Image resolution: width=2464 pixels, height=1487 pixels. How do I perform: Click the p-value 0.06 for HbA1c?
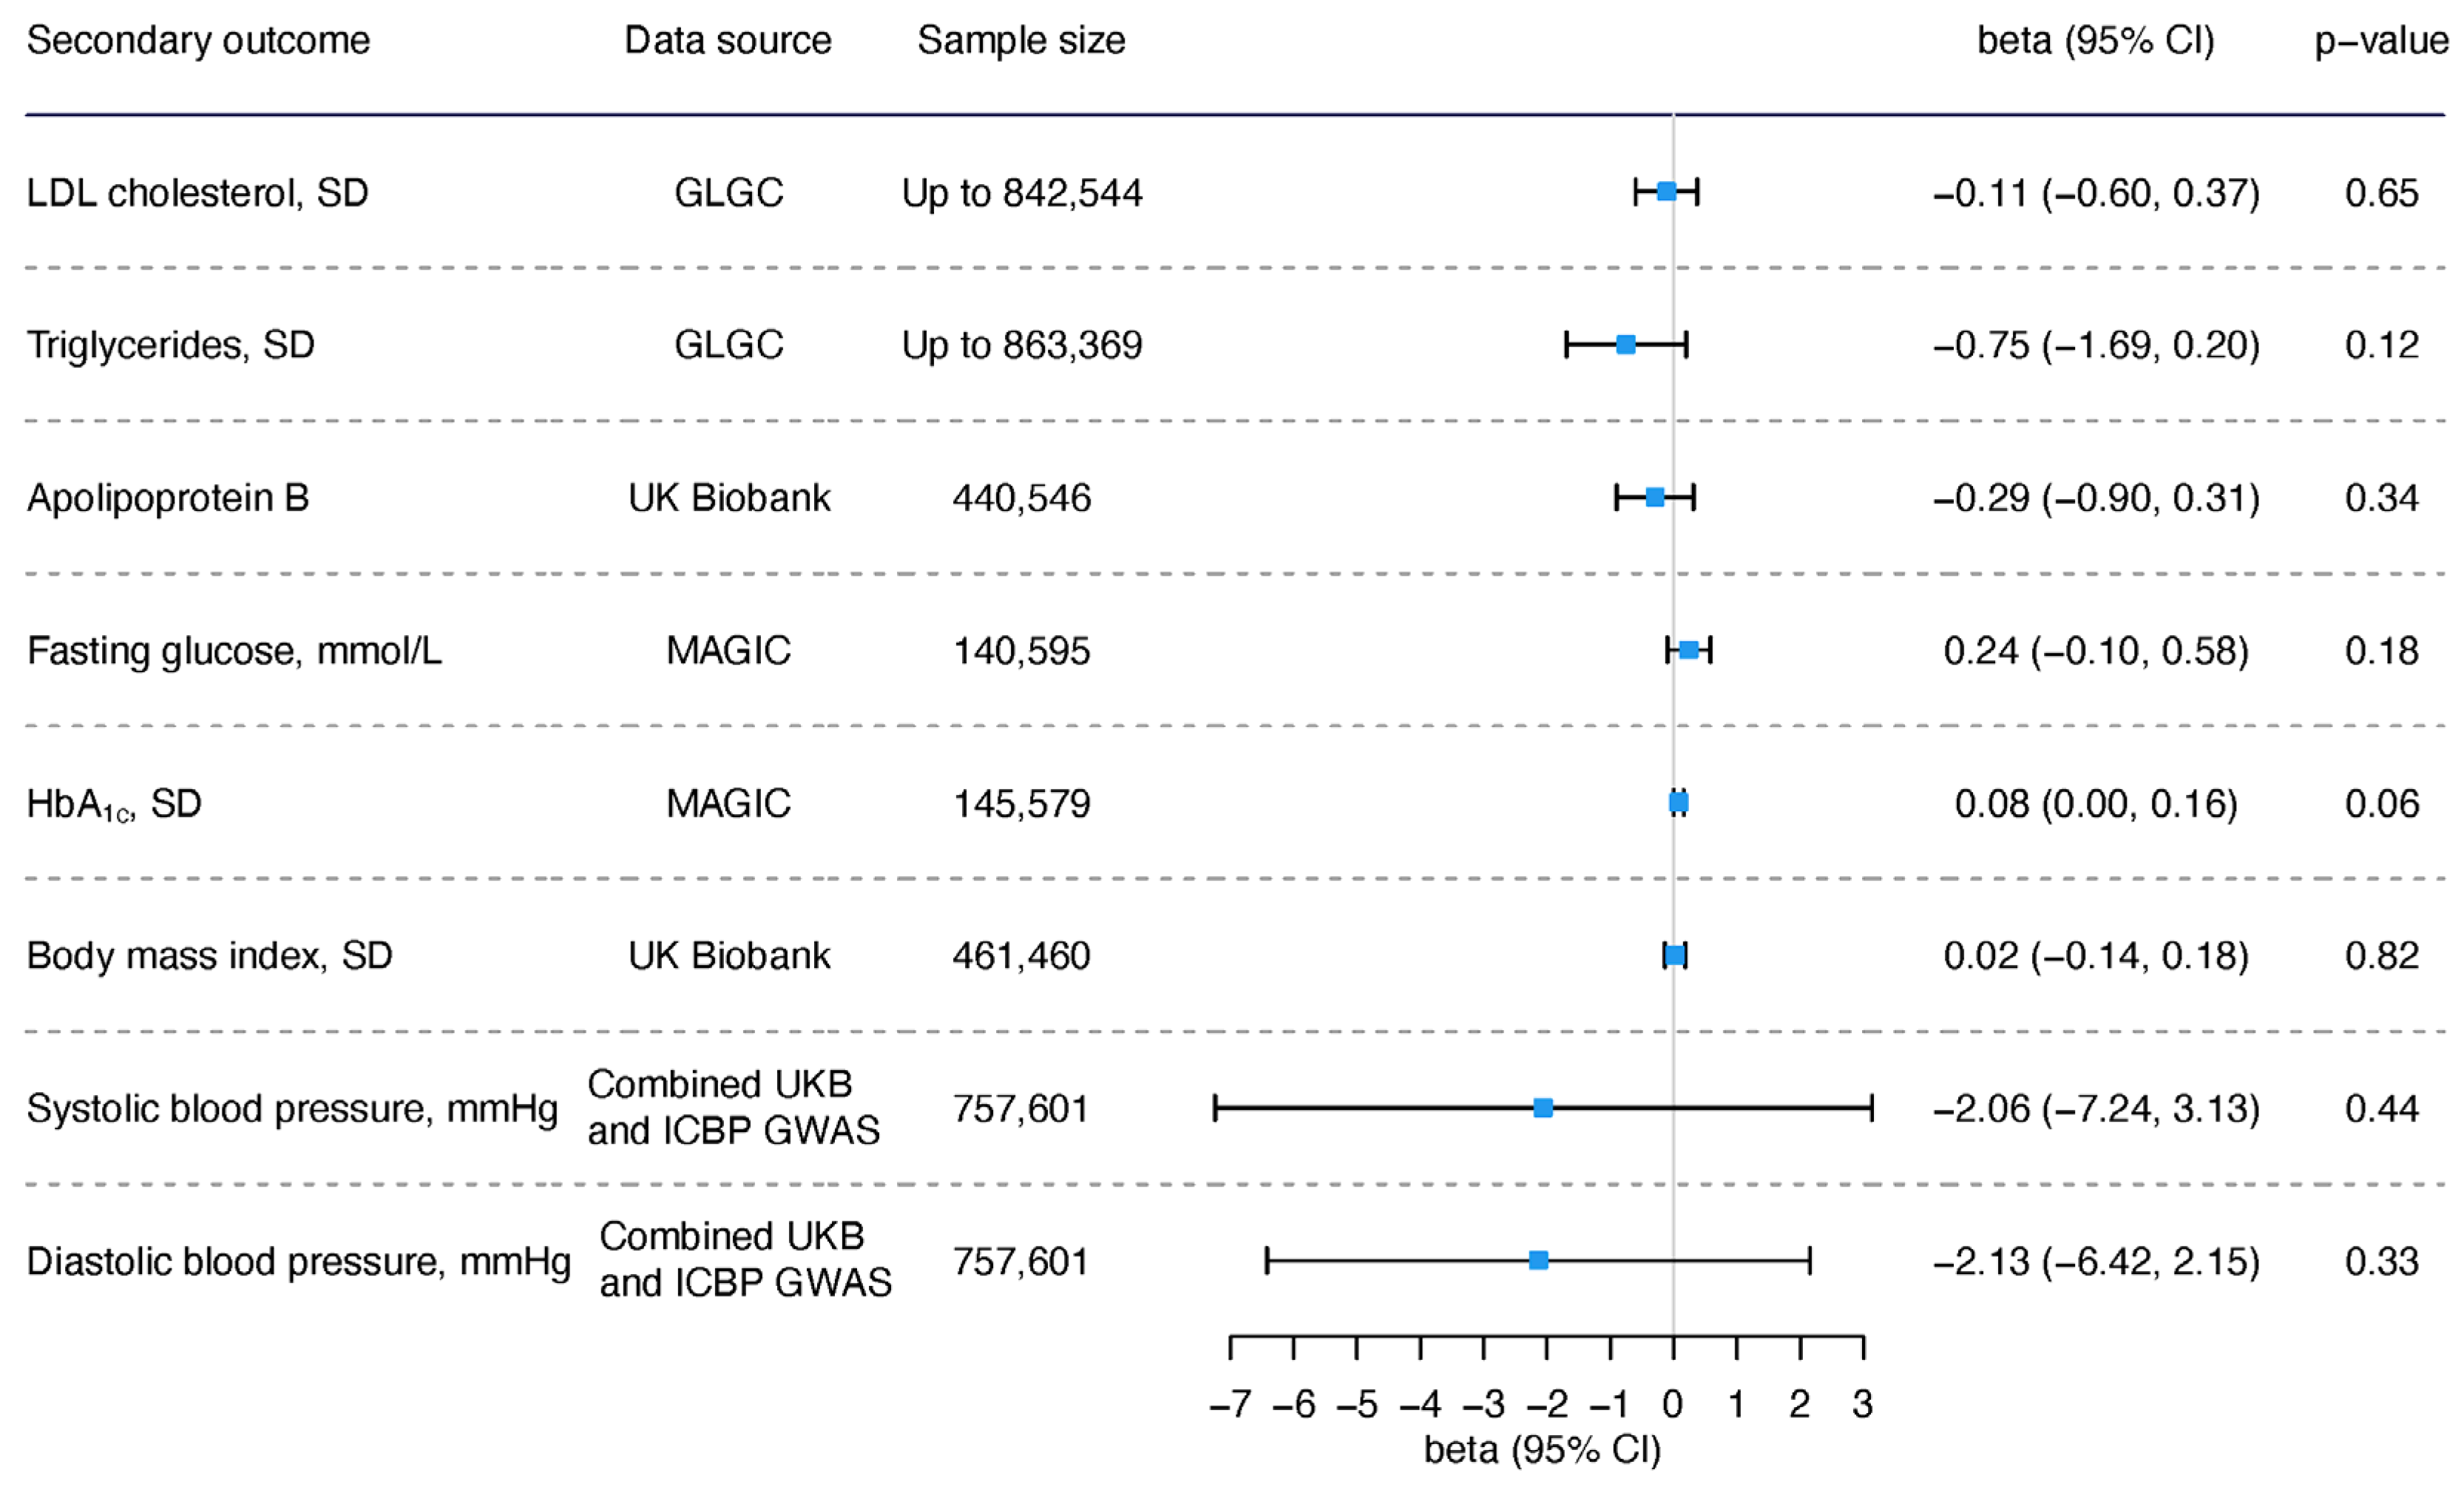(x=2382, y=804)
